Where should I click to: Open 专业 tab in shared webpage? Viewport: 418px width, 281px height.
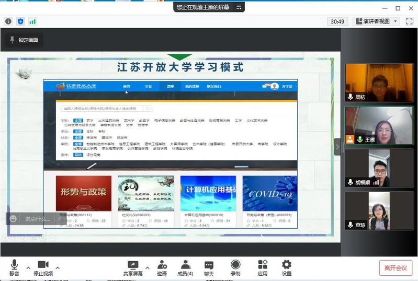point(148,87)
